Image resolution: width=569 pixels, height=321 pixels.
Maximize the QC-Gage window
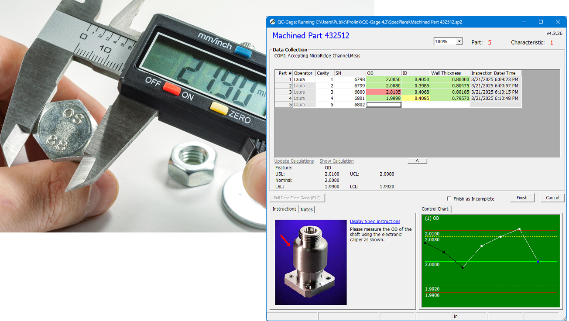click(x=541, y=22)
